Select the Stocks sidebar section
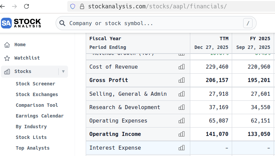 point(23,71)
